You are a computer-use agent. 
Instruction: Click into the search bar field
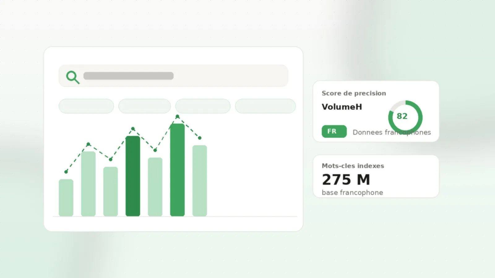click(x=173, y=76)
